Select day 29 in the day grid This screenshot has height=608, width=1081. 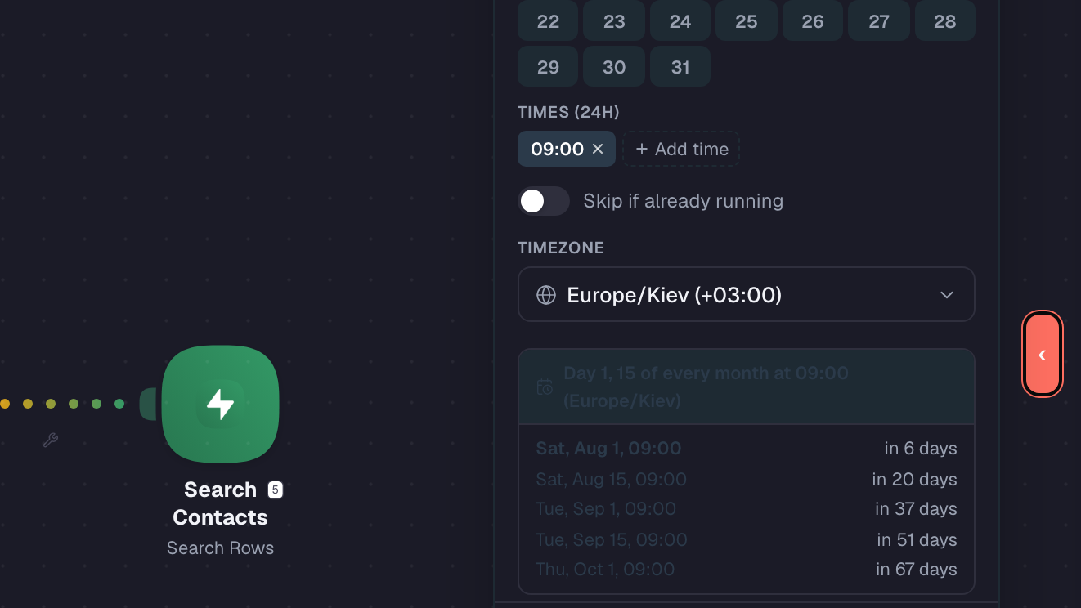click(548, 67)
